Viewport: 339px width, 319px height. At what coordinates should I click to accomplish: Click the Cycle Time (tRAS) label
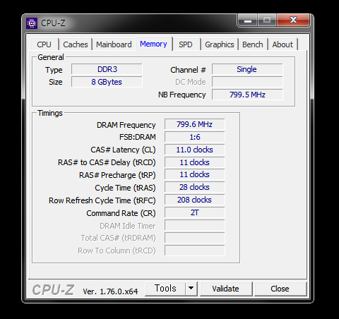(x=125, y=188)
